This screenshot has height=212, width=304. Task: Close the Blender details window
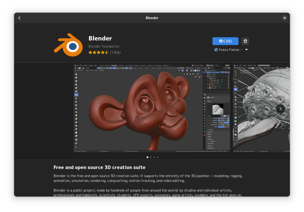pos(284,18)
